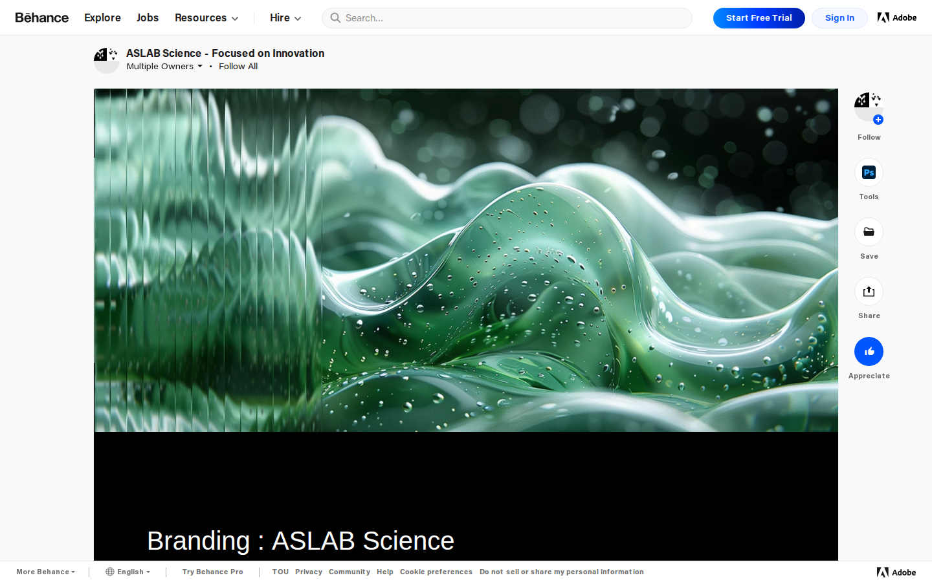Open the Photoshop Tools icon in sidebar
This screenshot has width=932, height=582.
869,172
